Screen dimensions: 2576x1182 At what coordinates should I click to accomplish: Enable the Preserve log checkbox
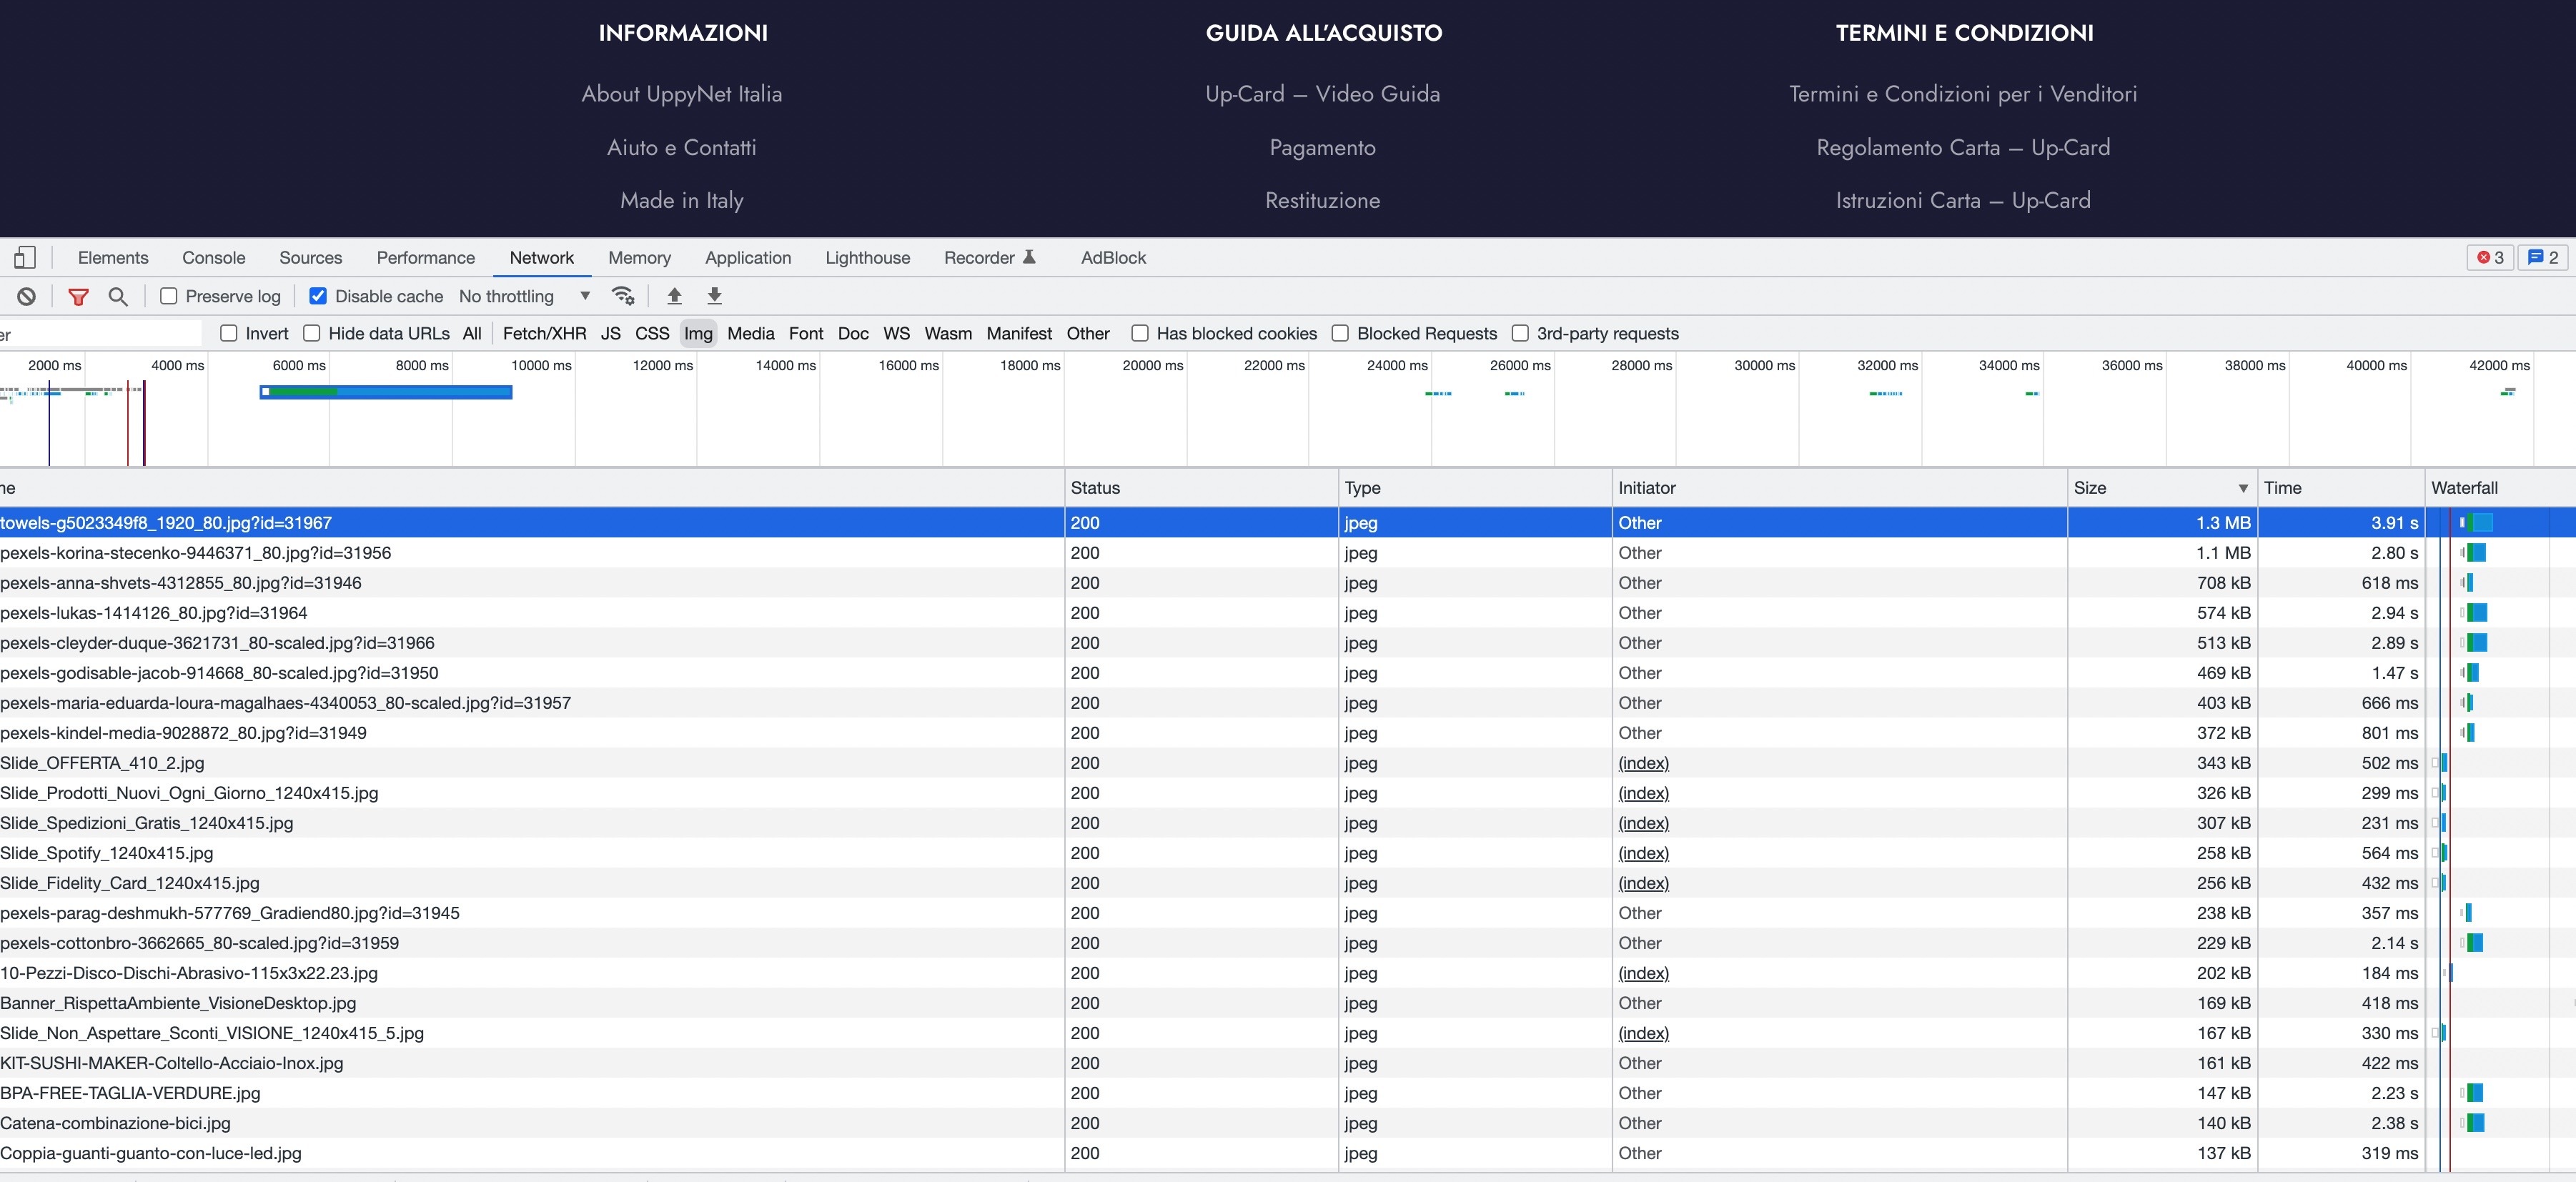[169, 296]
